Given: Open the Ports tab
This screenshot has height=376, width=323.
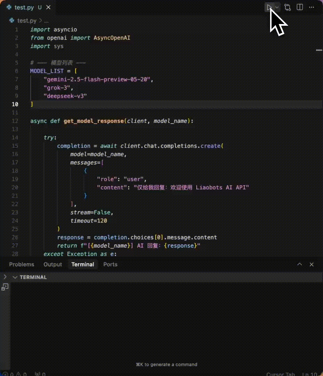Looking at the screenshot, I should tap(110, 264).
